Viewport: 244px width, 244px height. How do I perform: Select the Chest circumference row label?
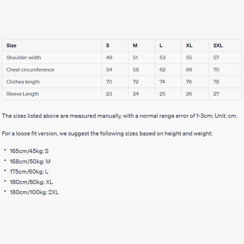coord(30,70)
